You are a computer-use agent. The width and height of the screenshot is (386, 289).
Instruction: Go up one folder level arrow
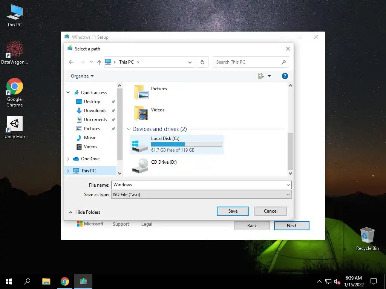pyautogui.click(x=99, y=62)
